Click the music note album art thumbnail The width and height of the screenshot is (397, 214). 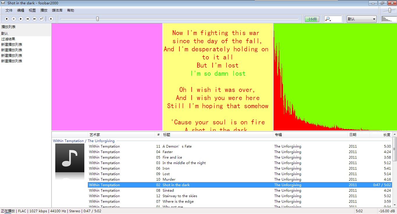click(x=70, y=158)
